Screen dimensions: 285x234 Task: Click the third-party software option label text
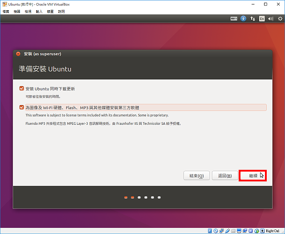tap(82, 108)
